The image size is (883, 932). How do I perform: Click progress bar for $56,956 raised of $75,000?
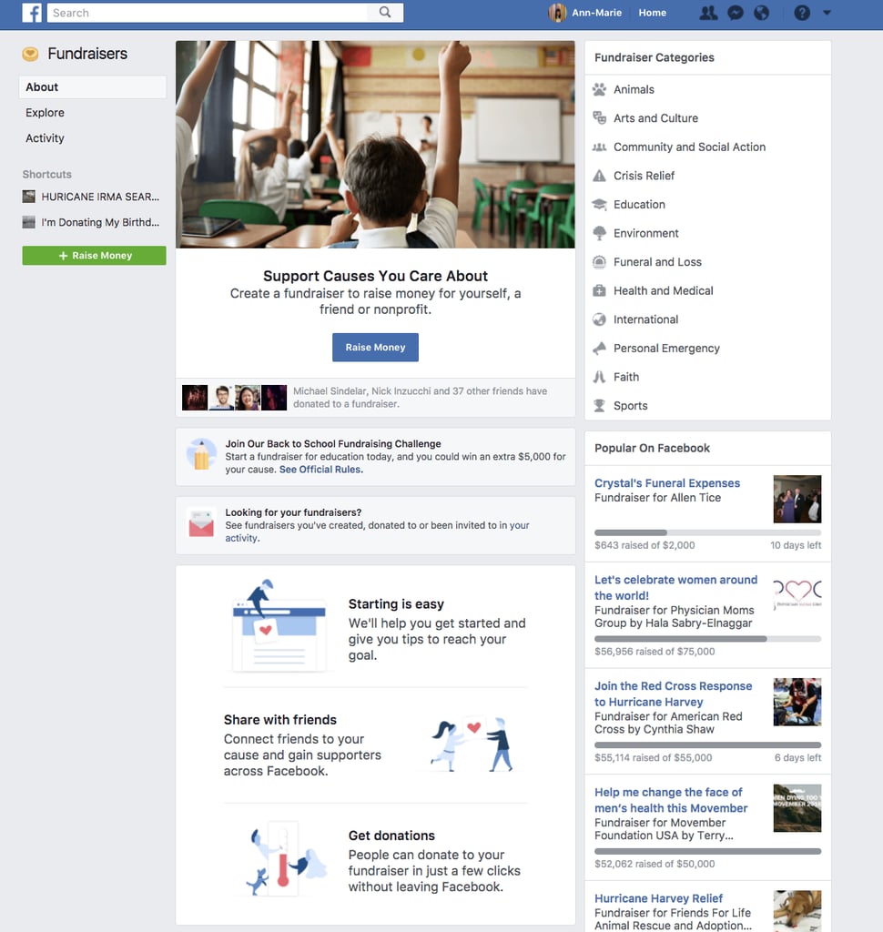point(707,639)
